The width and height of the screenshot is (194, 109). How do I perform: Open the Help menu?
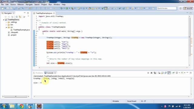tap(64, 5)
